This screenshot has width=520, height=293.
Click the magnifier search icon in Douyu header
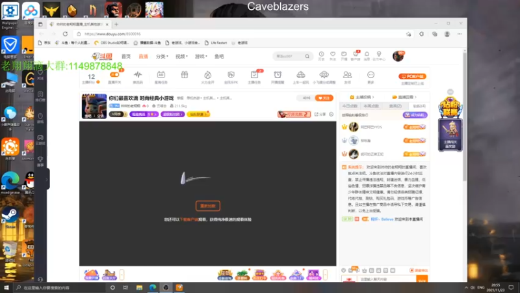(x=307, y=57)
